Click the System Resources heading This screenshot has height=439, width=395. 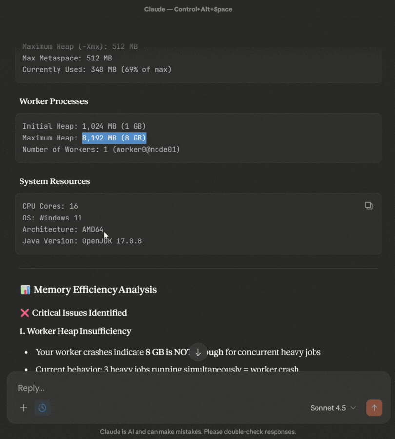[x=55, y=181]
